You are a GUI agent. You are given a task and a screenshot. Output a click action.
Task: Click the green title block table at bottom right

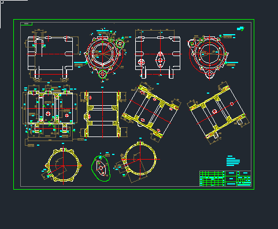coord(225,179)
